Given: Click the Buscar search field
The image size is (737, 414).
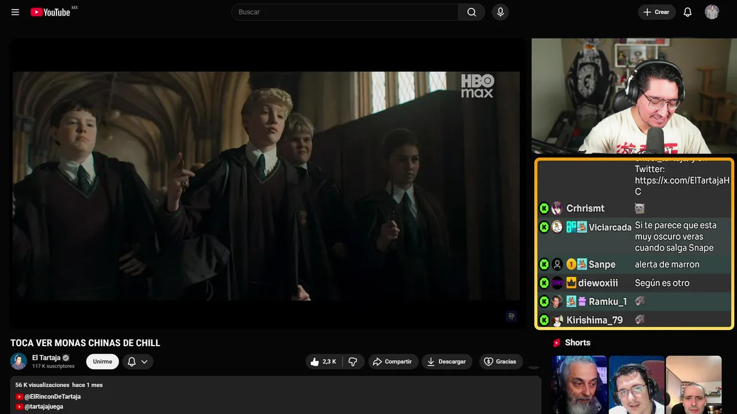Looking at the screenshot, I should [x=345, y=12].
